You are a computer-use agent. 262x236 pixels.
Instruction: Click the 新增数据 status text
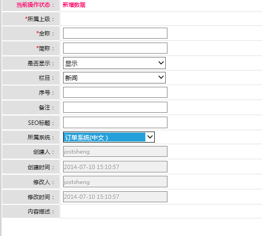tap(74, 5)
